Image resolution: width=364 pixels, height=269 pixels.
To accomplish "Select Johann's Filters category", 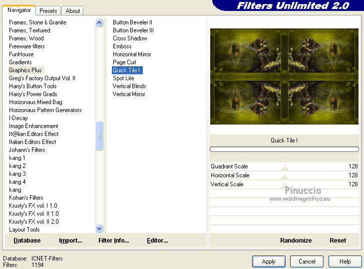I will tap(27, 150).
